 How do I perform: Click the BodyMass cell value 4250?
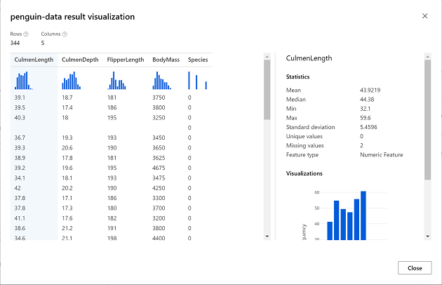[x=159, y=188]
